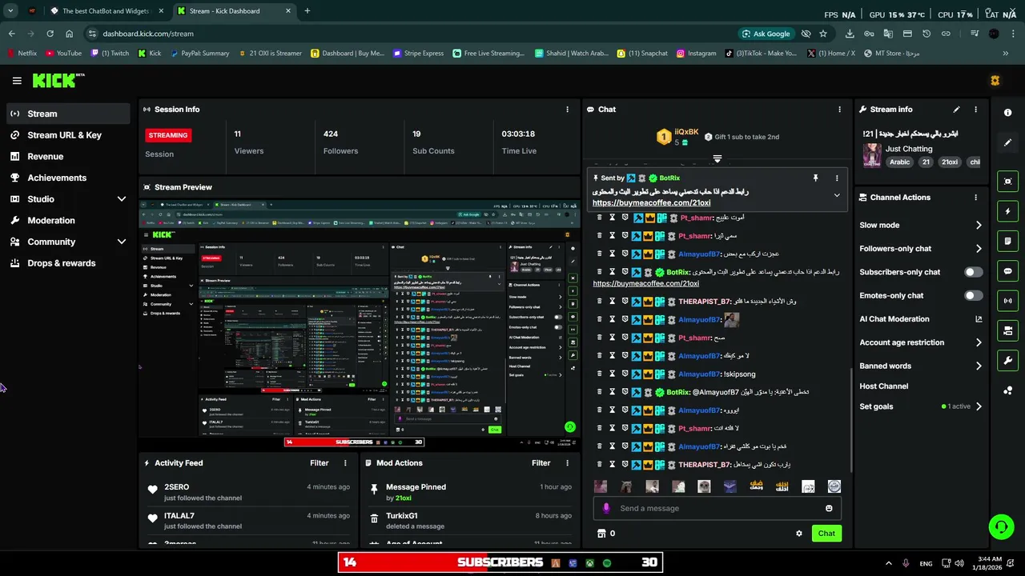
Task: Open Mod Actions Filter
Action: [541, 463]
